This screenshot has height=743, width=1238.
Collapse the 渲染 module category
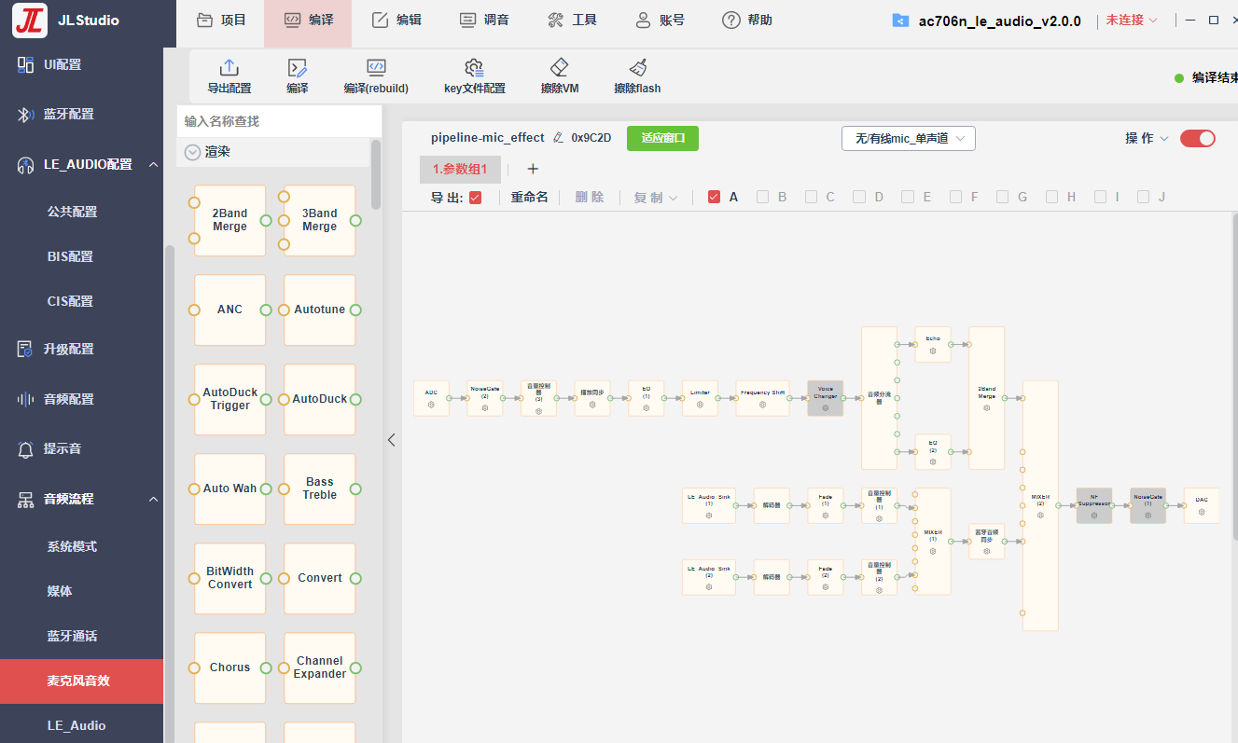pyautogui.click(x=192, y=152)
